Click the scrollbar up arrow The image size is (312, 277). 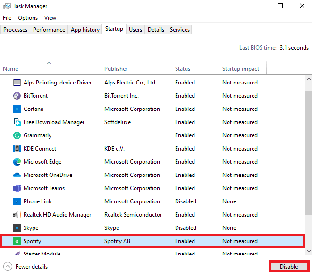[309, 79]
